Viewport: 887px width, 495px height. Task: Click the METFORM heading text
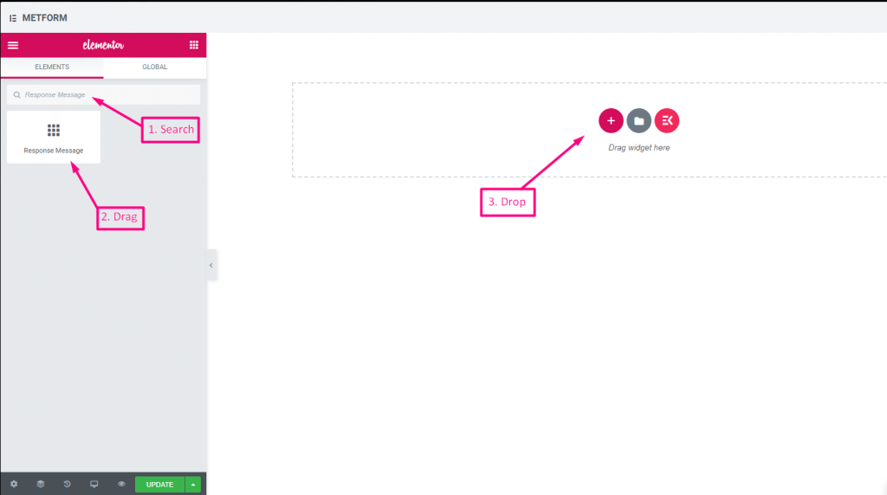pos(45,18)
